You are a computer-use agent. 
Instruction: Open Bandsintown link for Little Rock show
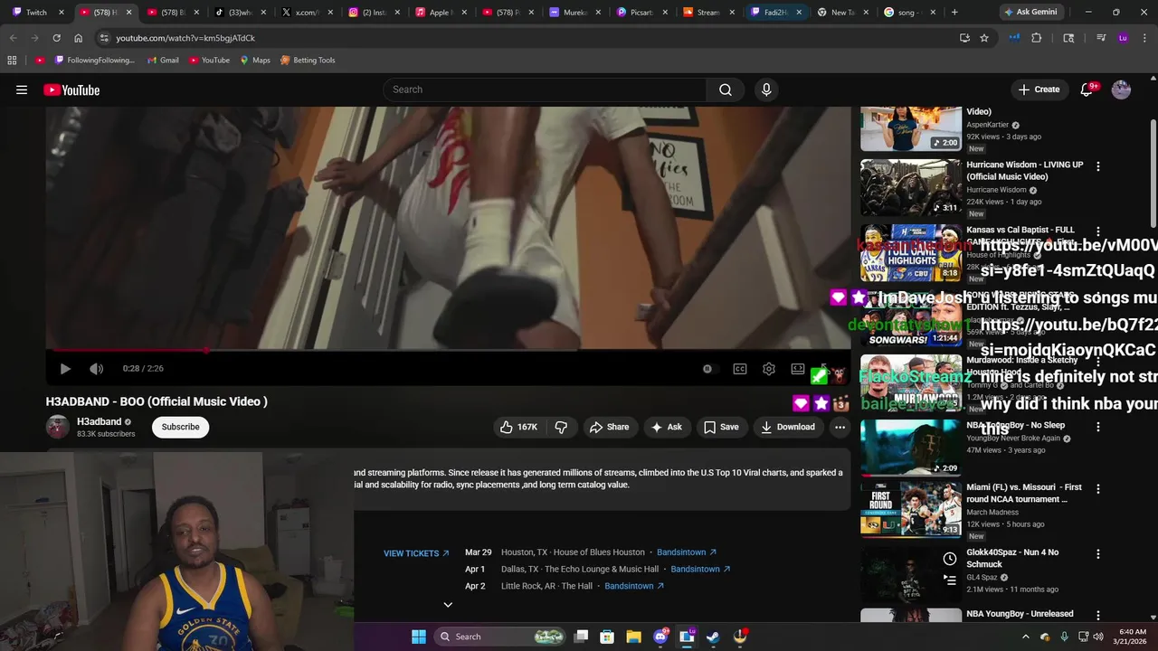(x=634, y=587)
